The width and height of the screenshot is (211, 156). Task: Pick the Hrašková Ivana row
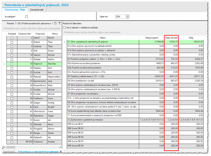click(x=34, y=99)
